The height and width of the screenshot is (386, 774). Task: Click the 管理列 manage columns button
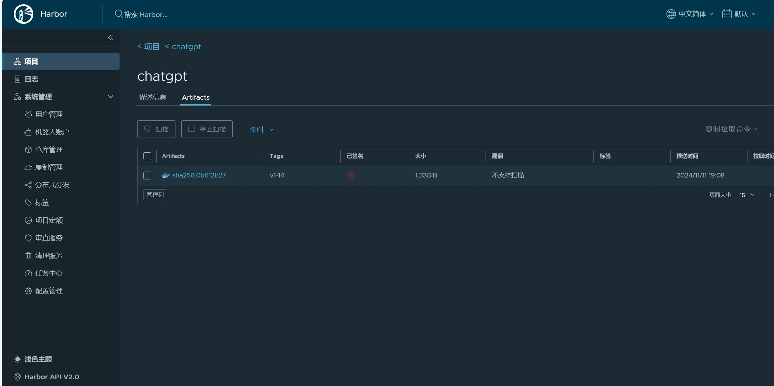pyautogui.click(x=155, y=195)
